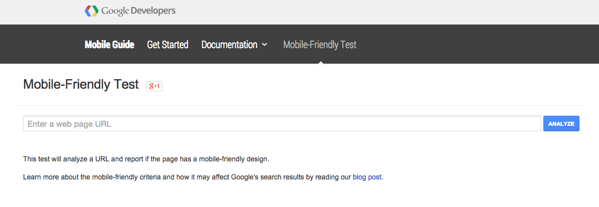Image resolution: width=599 pixels, height=207 pixels.
Task: Follow the blog post link
Action: [x=367, y=177]
